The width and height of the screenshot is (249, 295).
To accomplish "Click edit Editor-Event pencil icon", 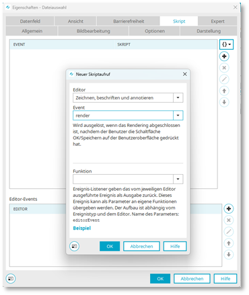I will click(x=229, y=232).
